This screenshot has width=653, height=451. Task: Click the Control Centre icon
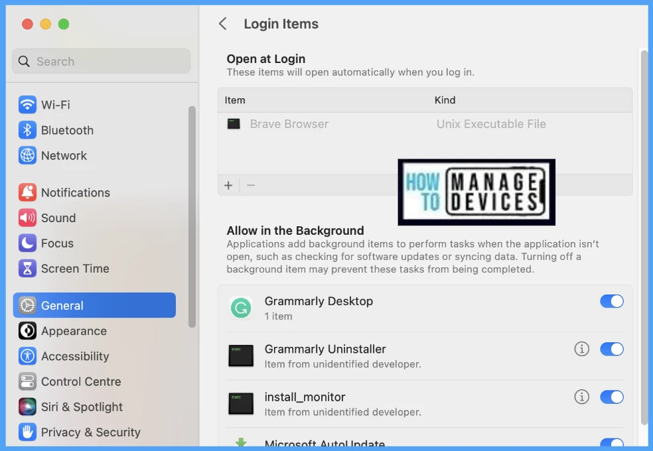27,381
